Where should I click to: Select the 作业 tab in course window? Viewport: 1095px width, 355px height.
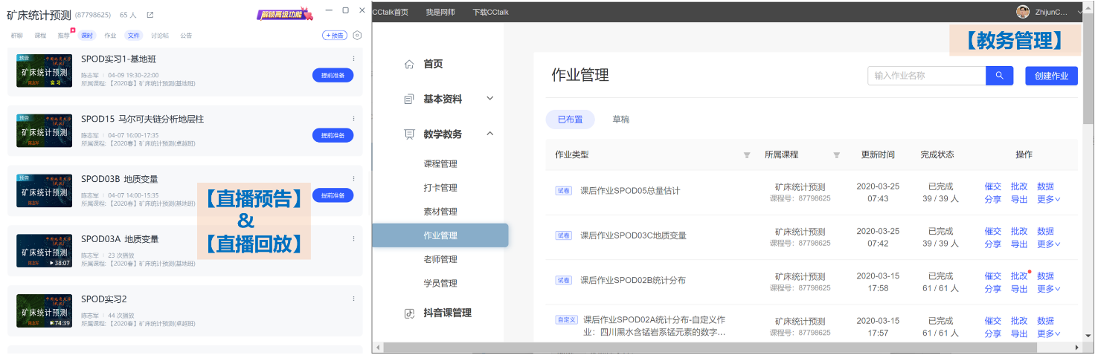110,35
